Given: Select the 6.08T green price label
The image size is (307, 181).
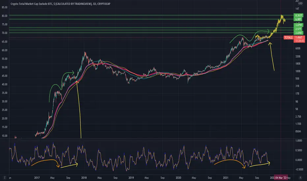Looking at the screenshot, I should pyautogui.click(x=298, y=19).
